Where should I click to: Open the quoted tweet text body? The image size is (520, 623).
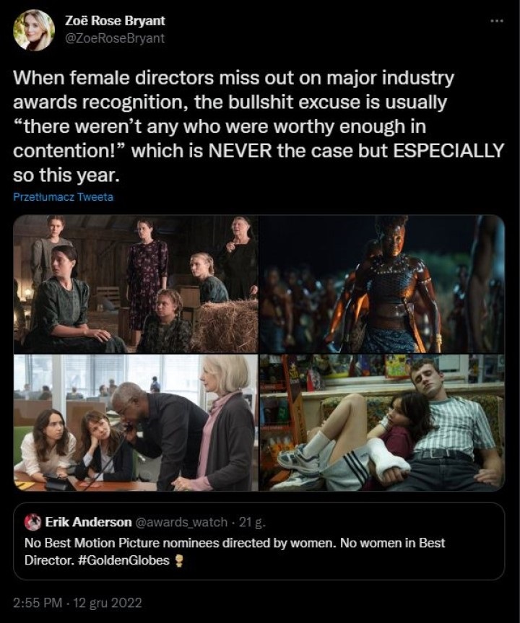tap(235, 552)
